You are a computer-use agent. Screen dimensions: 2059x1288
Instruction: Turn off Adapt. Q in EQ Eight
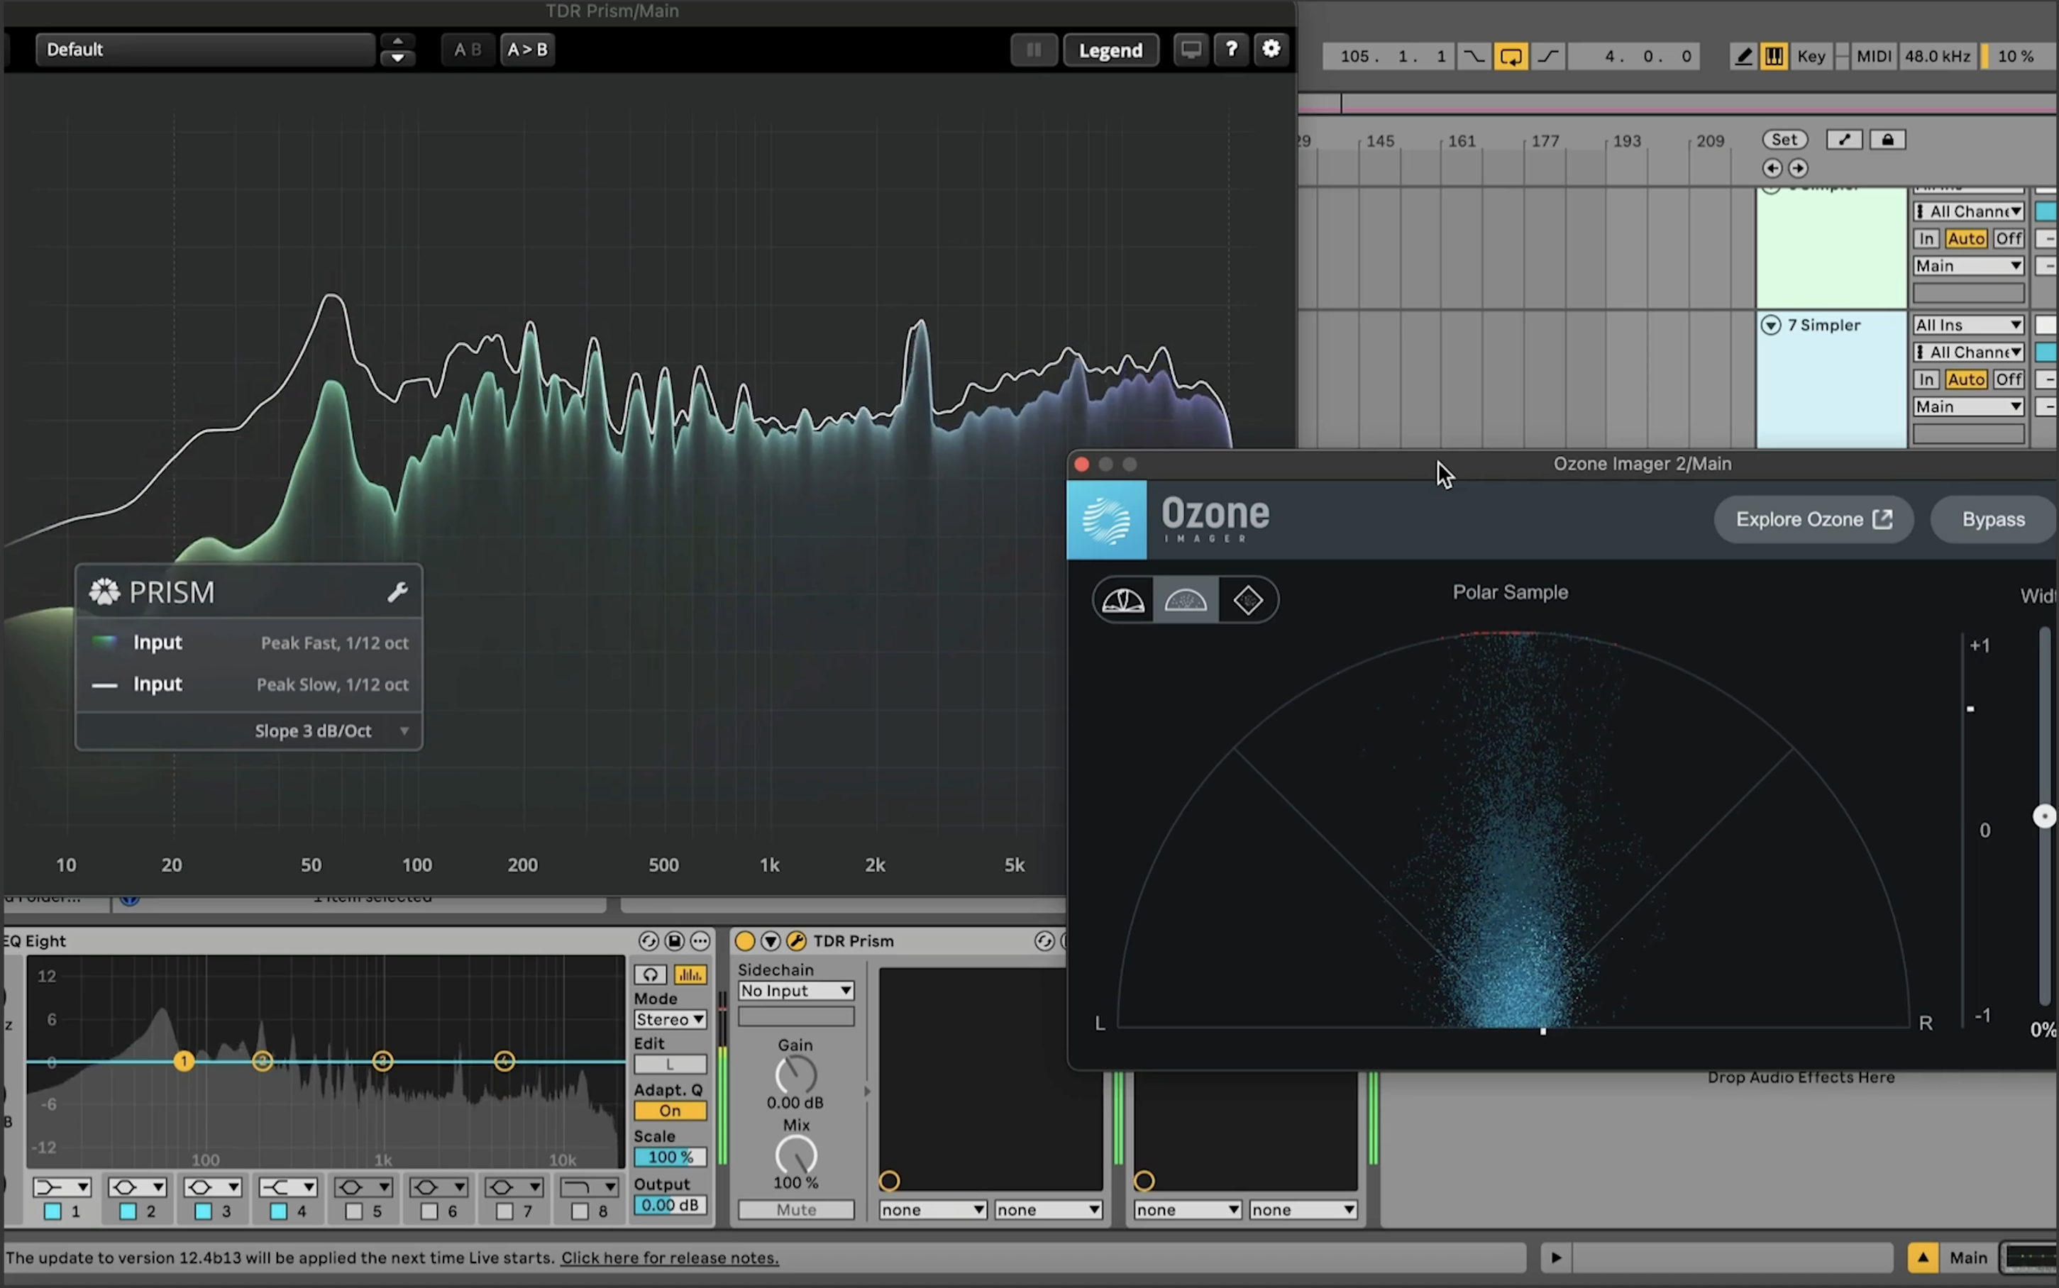pyautogui.click(x=670, y=1110)
